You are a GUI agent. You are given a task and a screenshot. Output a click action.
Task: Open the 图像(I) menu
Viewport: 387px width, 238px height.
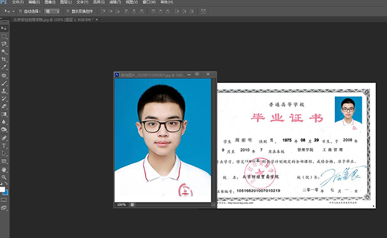50,2
